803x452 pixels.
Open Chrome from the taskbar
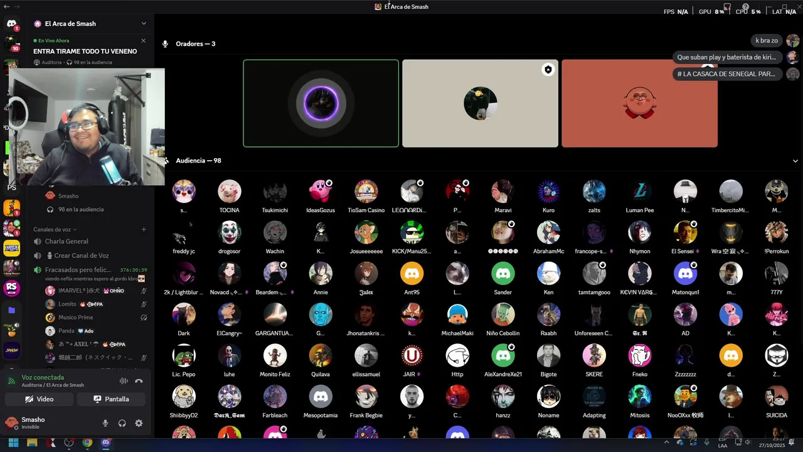coord(87,443)
